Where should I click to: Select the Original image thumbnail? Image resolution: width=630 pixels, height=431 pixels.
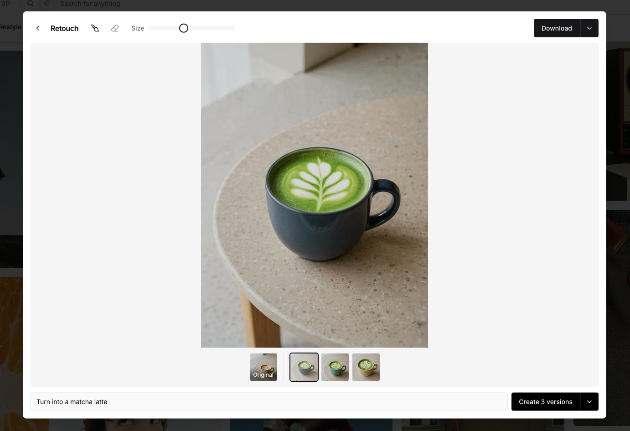click(x=263, y=367)
